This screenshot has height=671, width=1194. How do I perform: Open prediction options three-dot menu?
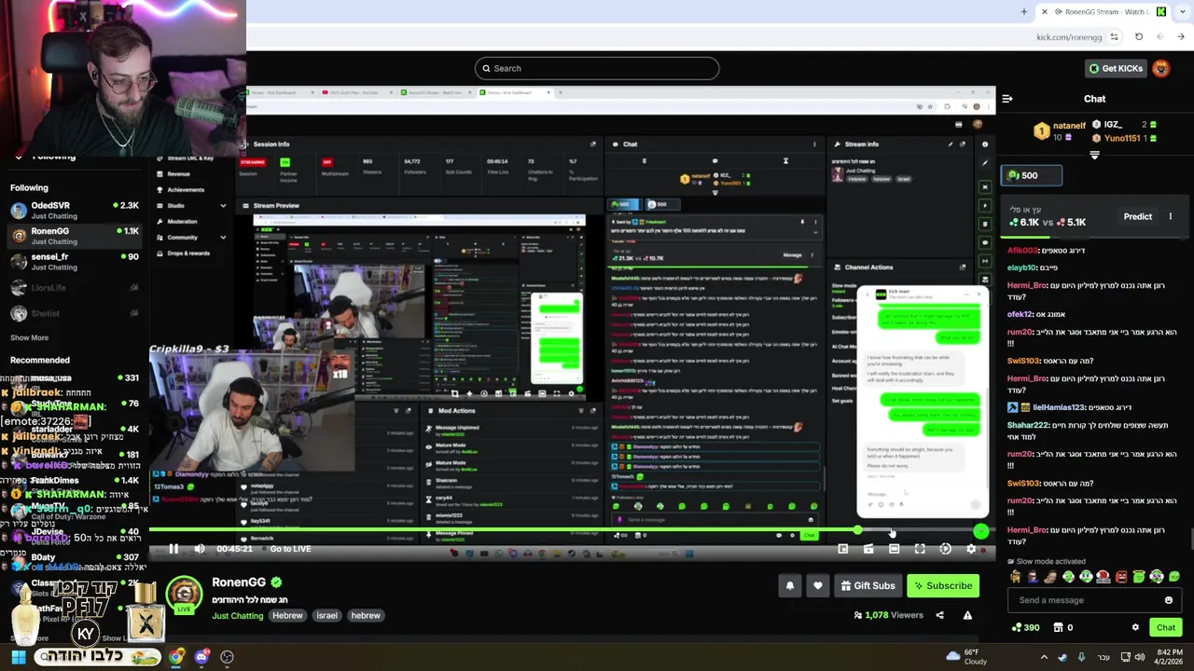1171,216
